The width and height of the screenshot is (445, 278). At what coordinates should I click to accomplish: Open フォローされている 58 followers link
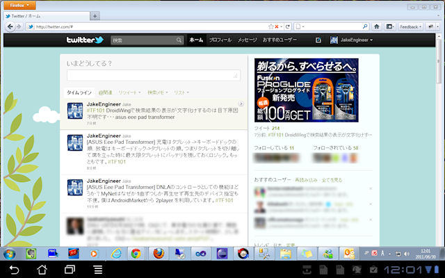tap(335, 148)
